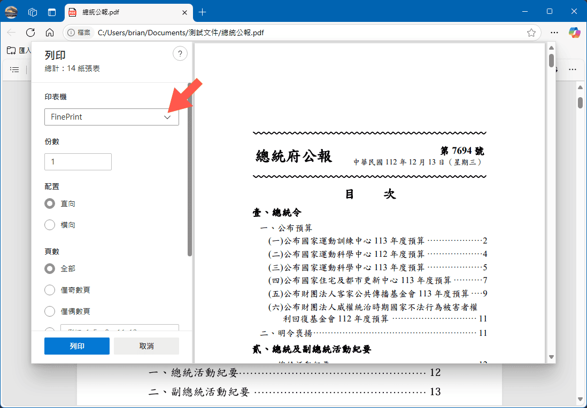
Task: Open the Copilot icon
Action: (574, 33)
